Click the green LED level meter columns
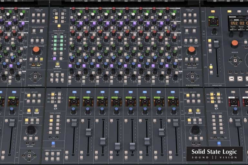This screenshot has width=248, height=165. [x=58, y=43]
